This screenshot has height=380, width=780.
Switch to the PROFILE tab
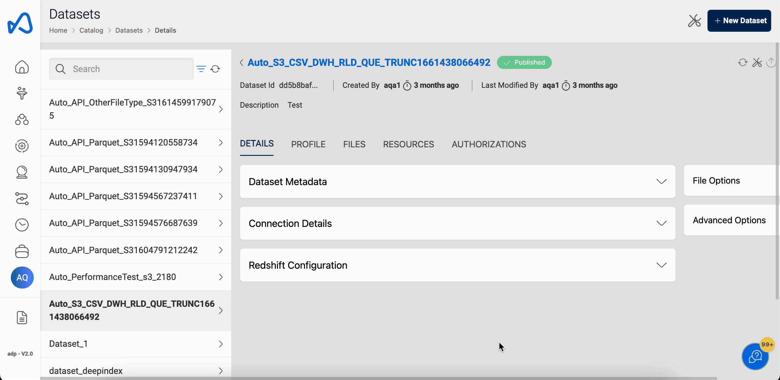tap(308, 145)
